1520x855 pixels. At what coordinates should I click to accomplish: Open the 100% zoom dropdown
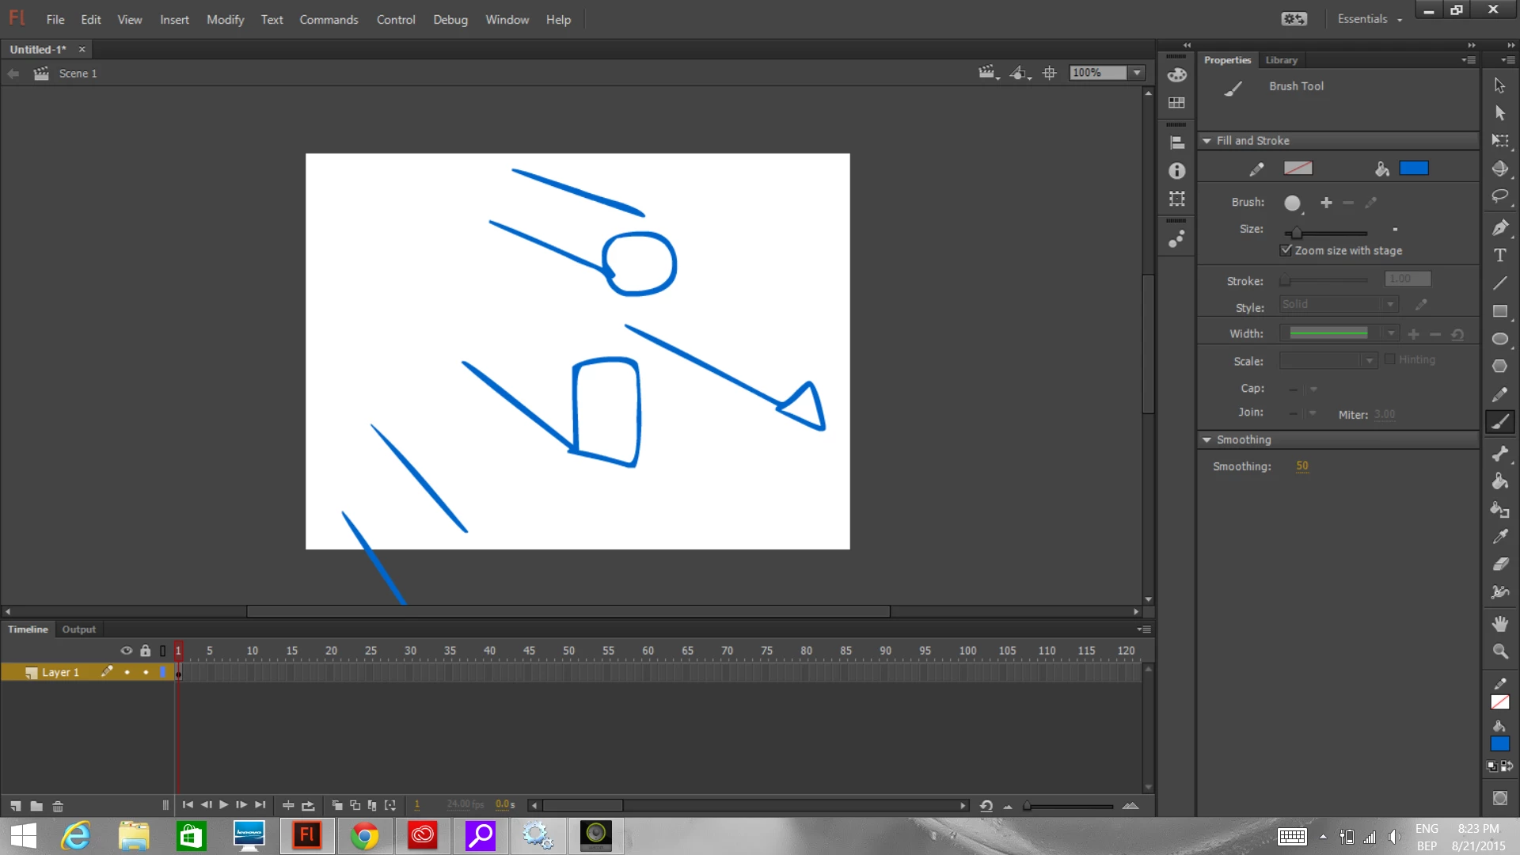coord(1137,73)
